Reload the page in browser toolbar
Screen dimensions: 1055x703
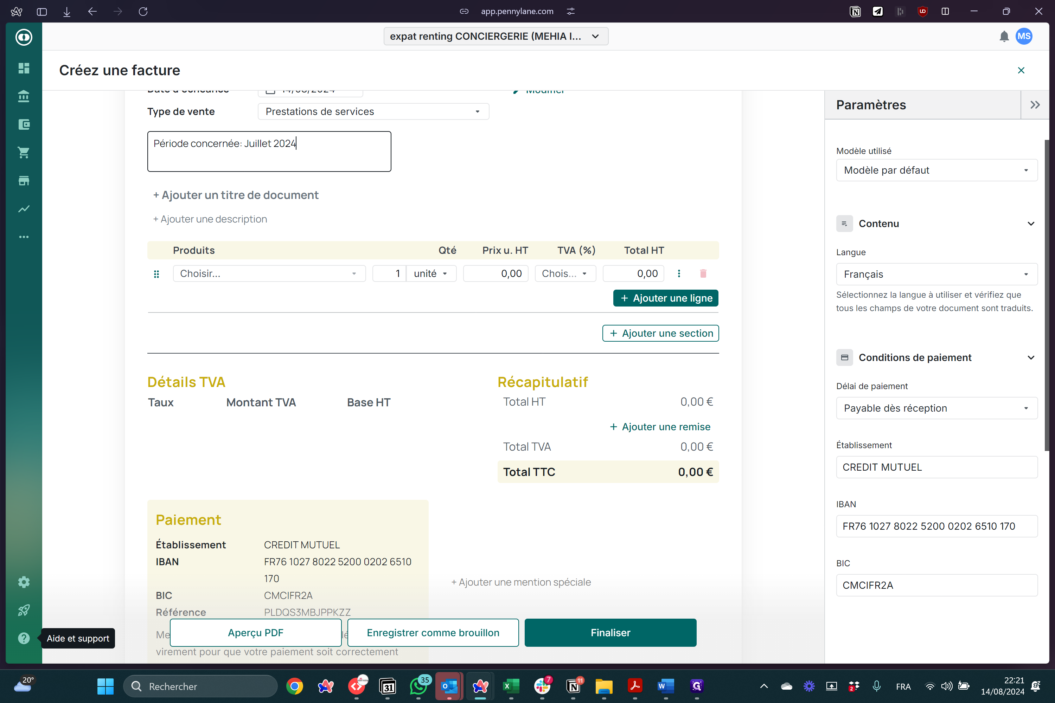pyautogui.click(x=143, y=11)
